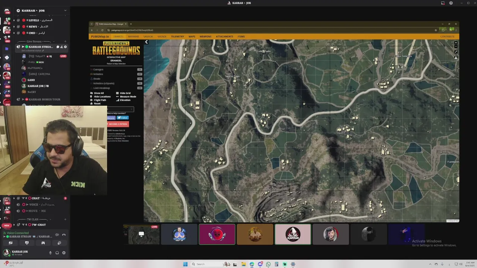
Task: Click the Show All eye icon
Action: pos(91,93)
